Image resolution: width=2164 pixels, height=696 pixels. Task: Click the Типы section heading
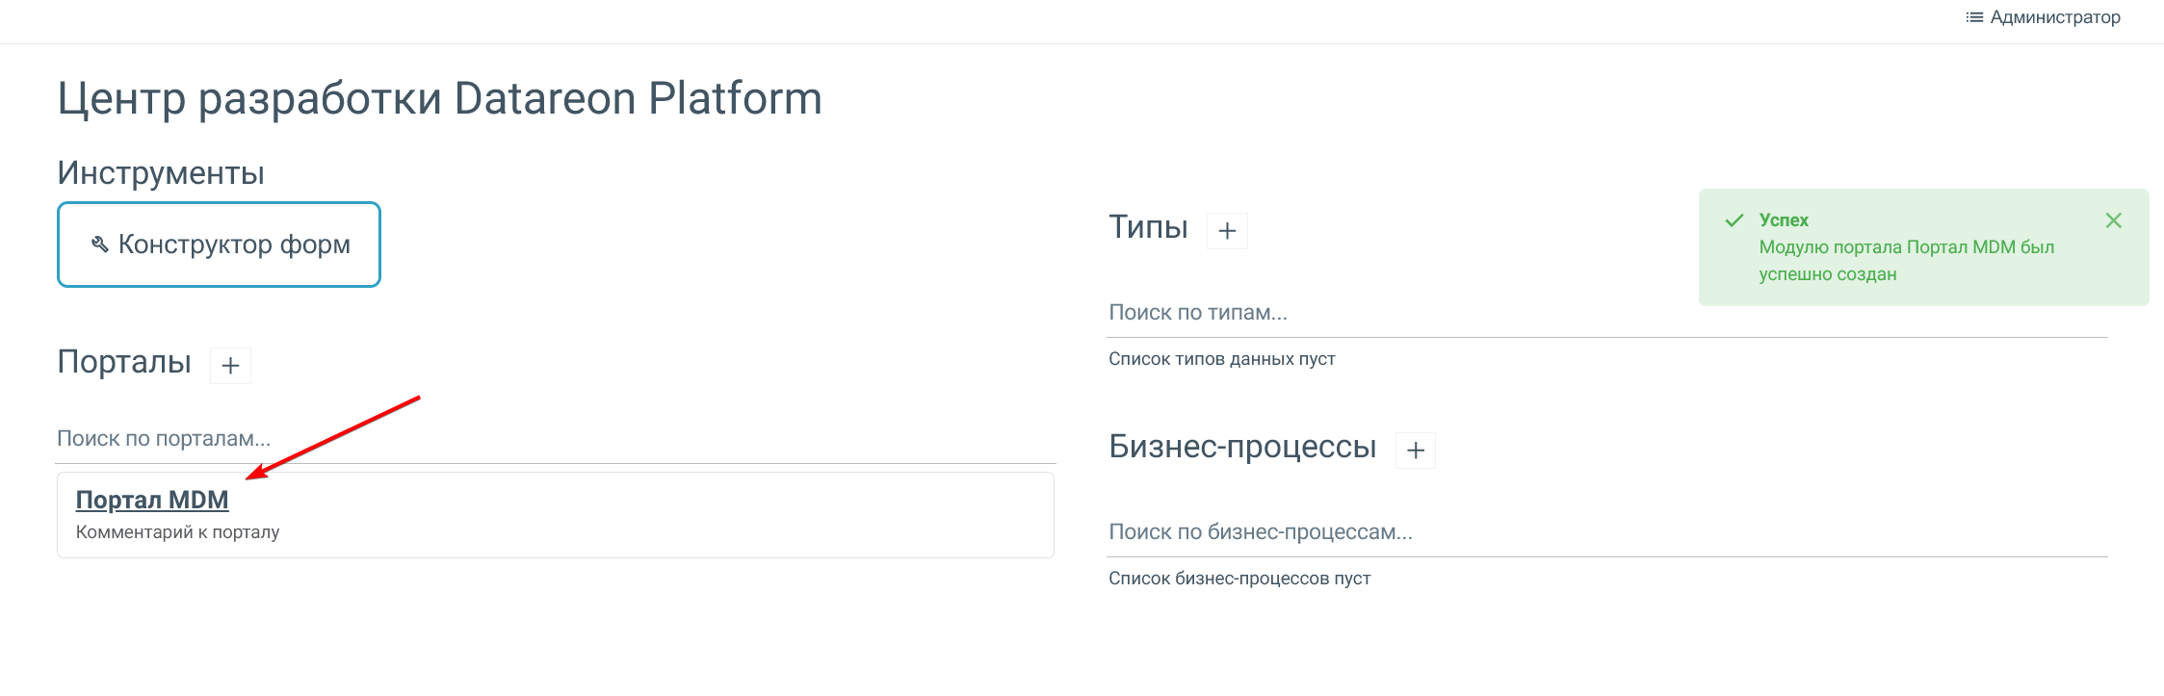[1148, 227]
